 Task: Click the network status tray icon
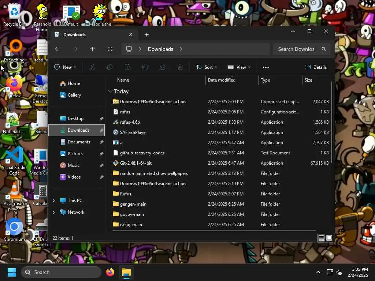330,272
